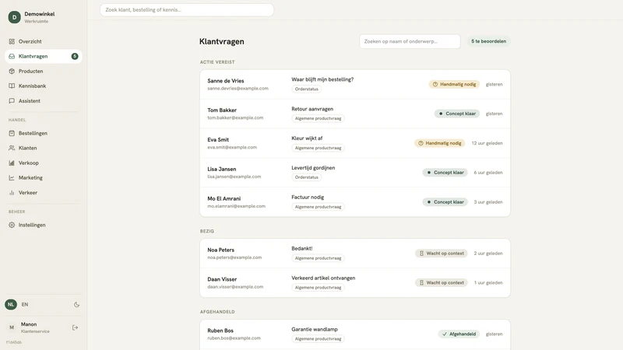Select Marketing in the sidebar
Screen dimensions: 623x350
(x=44, y=178)
